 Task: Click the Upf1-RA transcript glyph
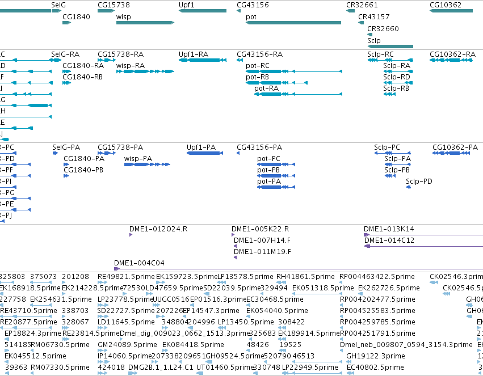(x=203, y=60)
